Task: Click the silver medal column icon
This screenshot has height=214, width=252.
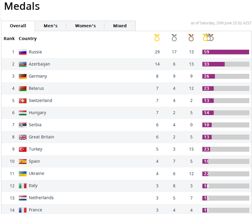Action: 174,38
